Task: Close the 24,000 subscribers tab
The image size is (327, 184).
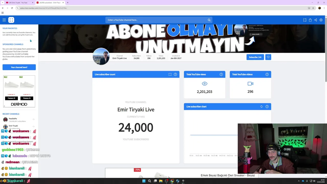Action: (63, 3)
